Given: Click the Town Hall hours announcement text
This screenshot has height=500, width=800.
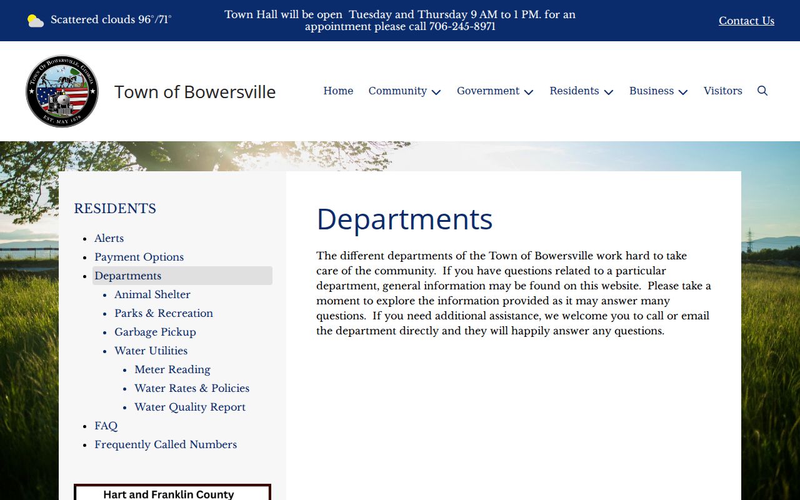Looking at the screenshot, I should coord(400,21).
